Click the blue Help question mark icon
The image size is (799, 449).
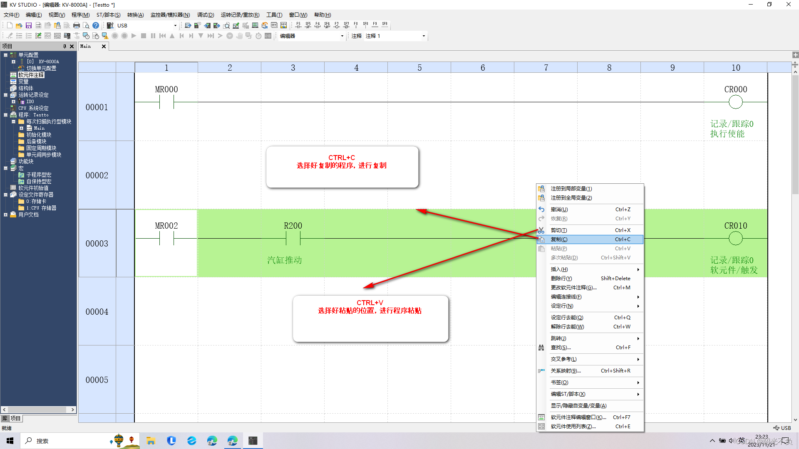click(x=96, y=25)
